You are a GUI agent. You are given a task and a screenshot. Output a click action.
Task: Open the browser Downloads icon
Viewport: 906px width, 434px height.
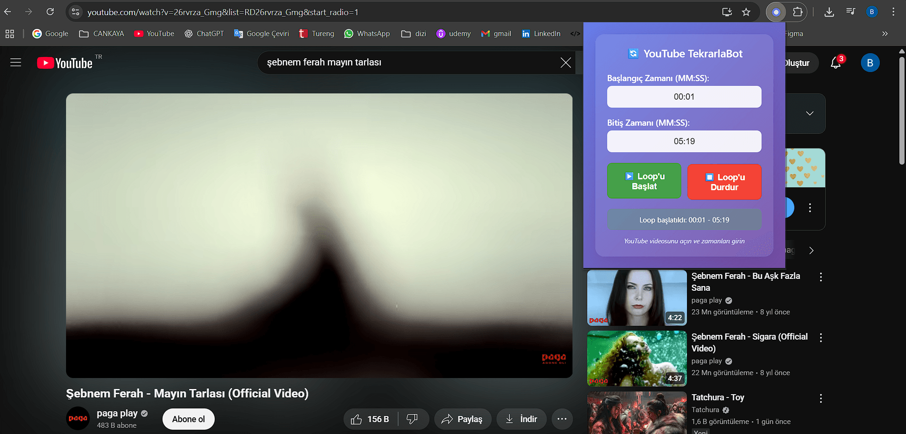(x=829, y=12)
